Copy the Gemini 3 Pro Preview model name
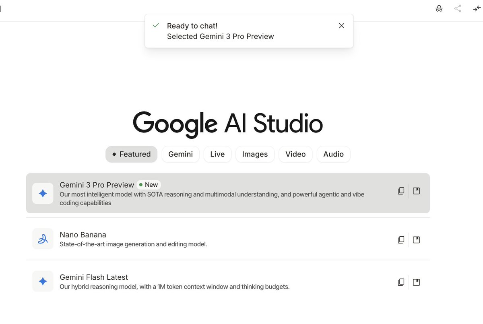The image size is (483, 324). (401, 191)
